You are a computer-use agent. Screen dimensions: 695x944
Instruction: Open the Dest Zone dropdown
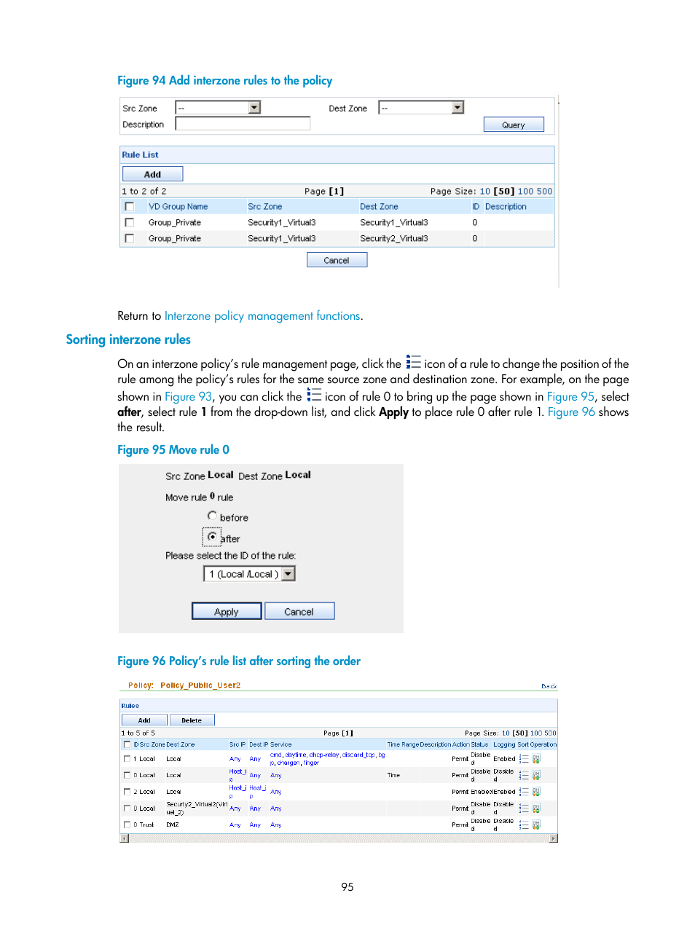(421, 108)
